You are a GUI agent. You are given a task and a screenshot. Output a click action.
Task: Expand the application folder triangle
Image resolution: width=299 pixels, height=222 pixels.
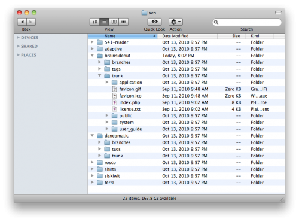coord(107,82)
